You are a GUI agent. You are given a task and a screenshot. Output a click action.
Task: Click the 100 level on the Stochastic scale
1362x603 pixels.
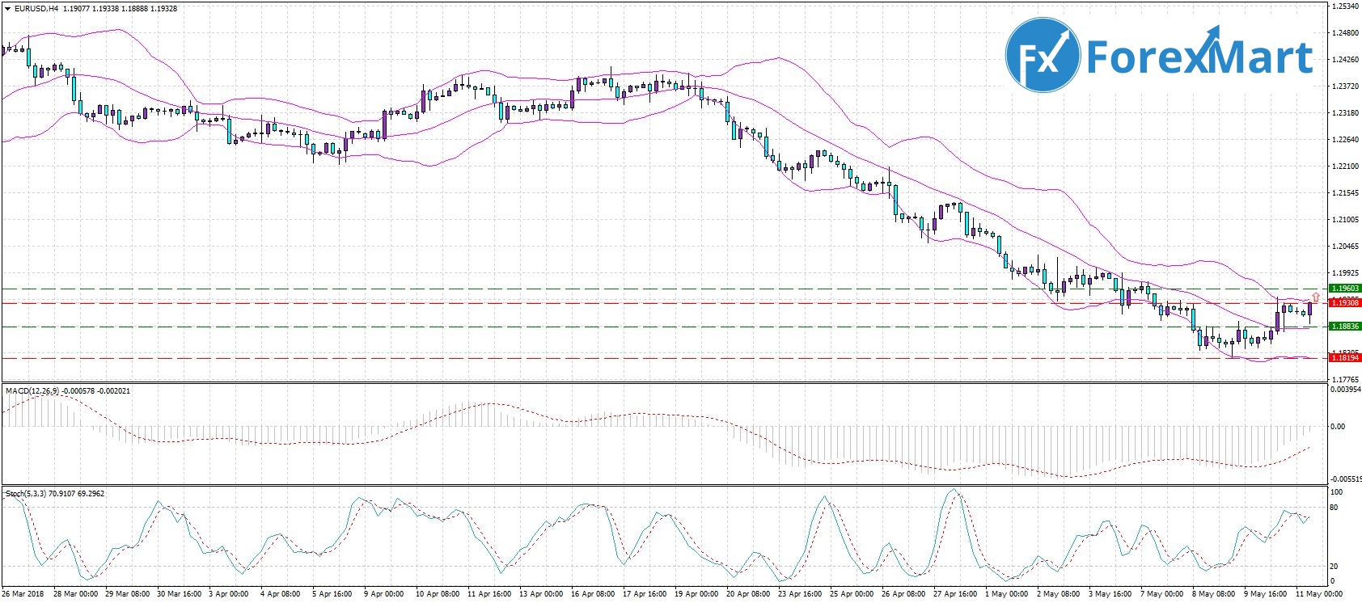coord(1337,492)
